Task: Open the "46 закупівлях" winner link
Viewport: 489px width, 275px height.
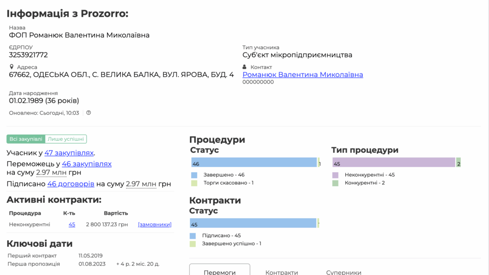Action: coord(86,164)
